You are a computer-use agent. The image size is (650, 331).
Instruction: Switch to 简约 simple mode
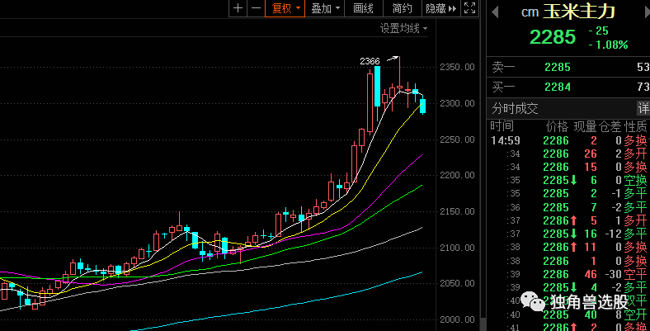point(402,8)
